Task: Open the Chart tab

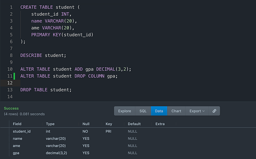Action: 176,111
